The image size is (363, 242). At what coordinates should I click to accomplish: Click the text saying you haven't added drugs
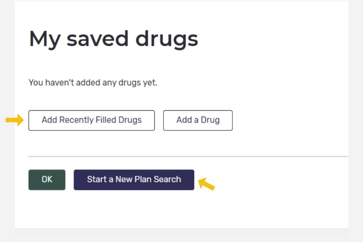click(93, 82)
